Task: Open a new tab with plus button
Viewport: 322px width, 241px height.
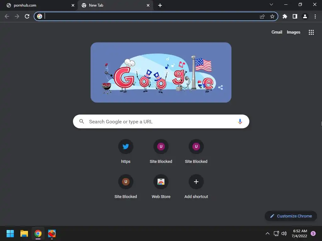Action: click(160, 5)
